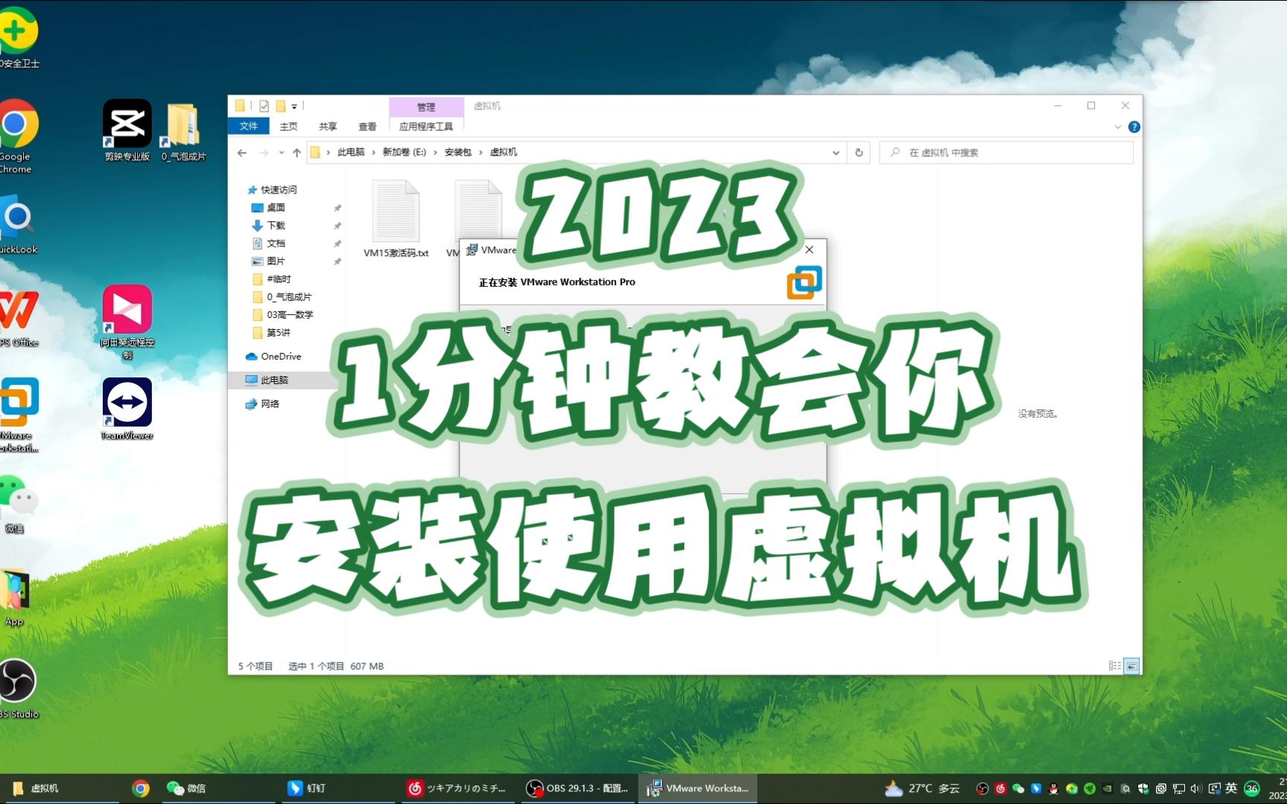Click the address bar refresh button
The height and width of the screenshot is (804, 1287).
859,153
